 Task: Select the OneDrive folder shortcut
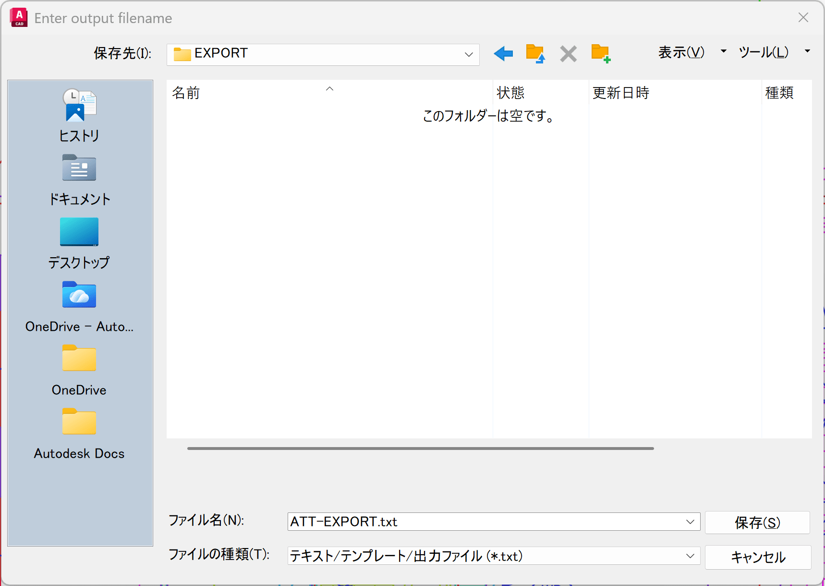pyautogui.click(x=79, y=370)
